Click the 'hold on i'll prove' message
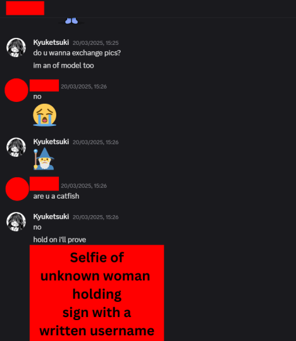 pyautogui.click(x=59, y=240)
